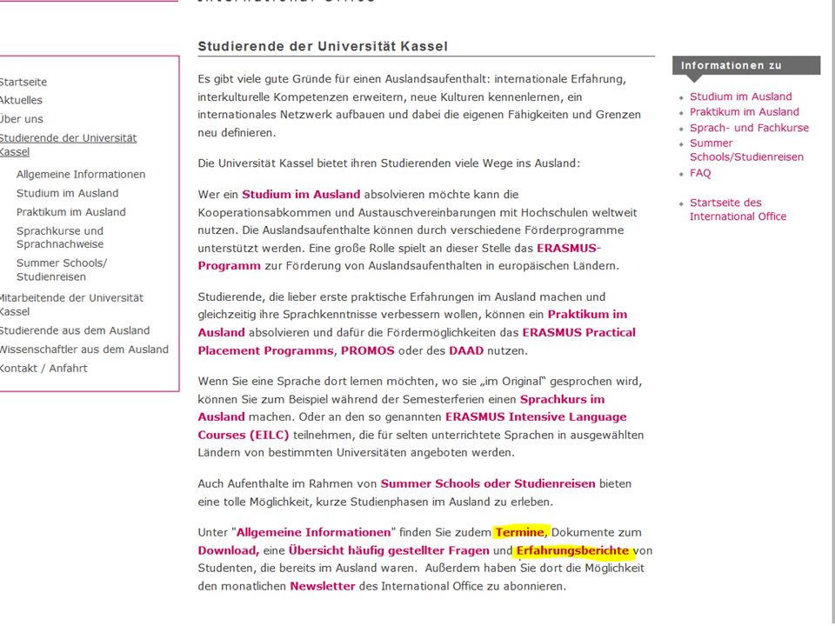Open Sprachkurse und Sprachnachweise submenu item
The width and height of the screenshot is (835, 626).
(x=60, y=237)
